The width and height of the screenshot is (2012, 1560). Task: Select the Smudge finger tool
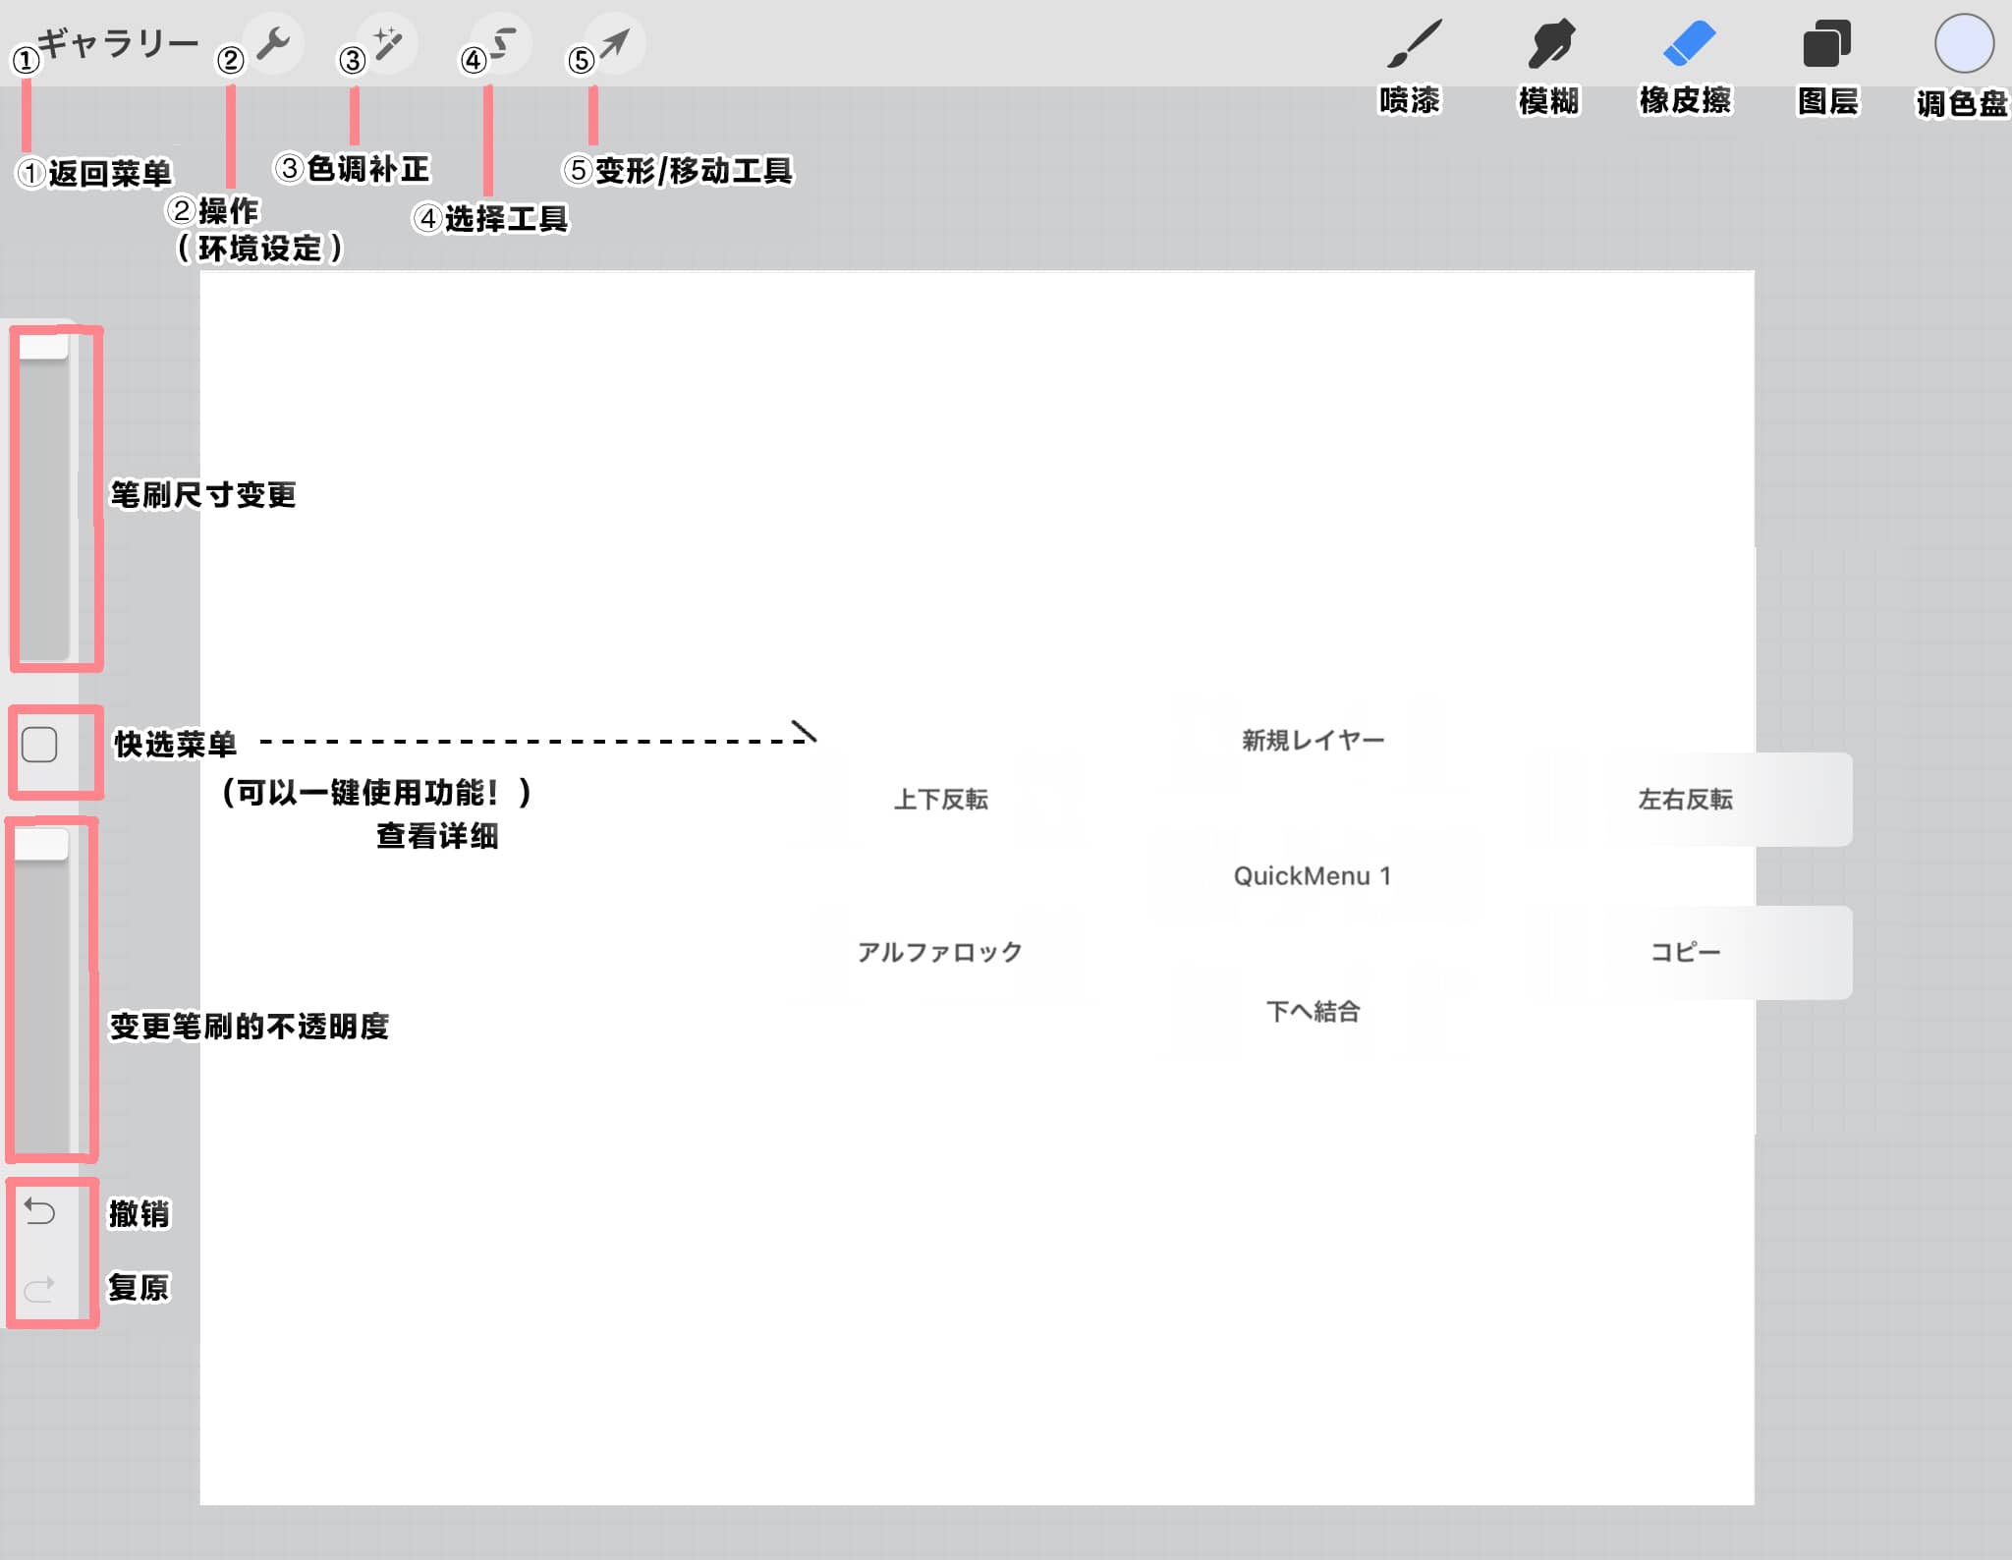[1550, 44]
